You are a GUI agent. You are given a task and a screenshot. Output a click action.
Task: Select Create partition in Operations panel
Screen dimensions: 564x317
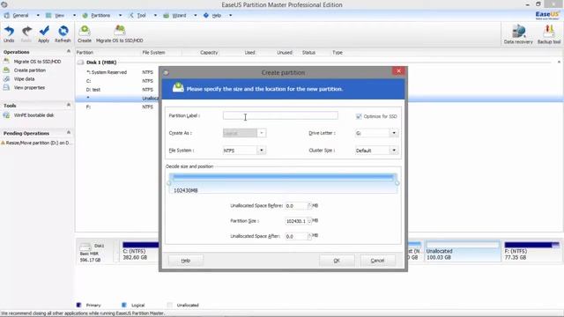(29, 70)
